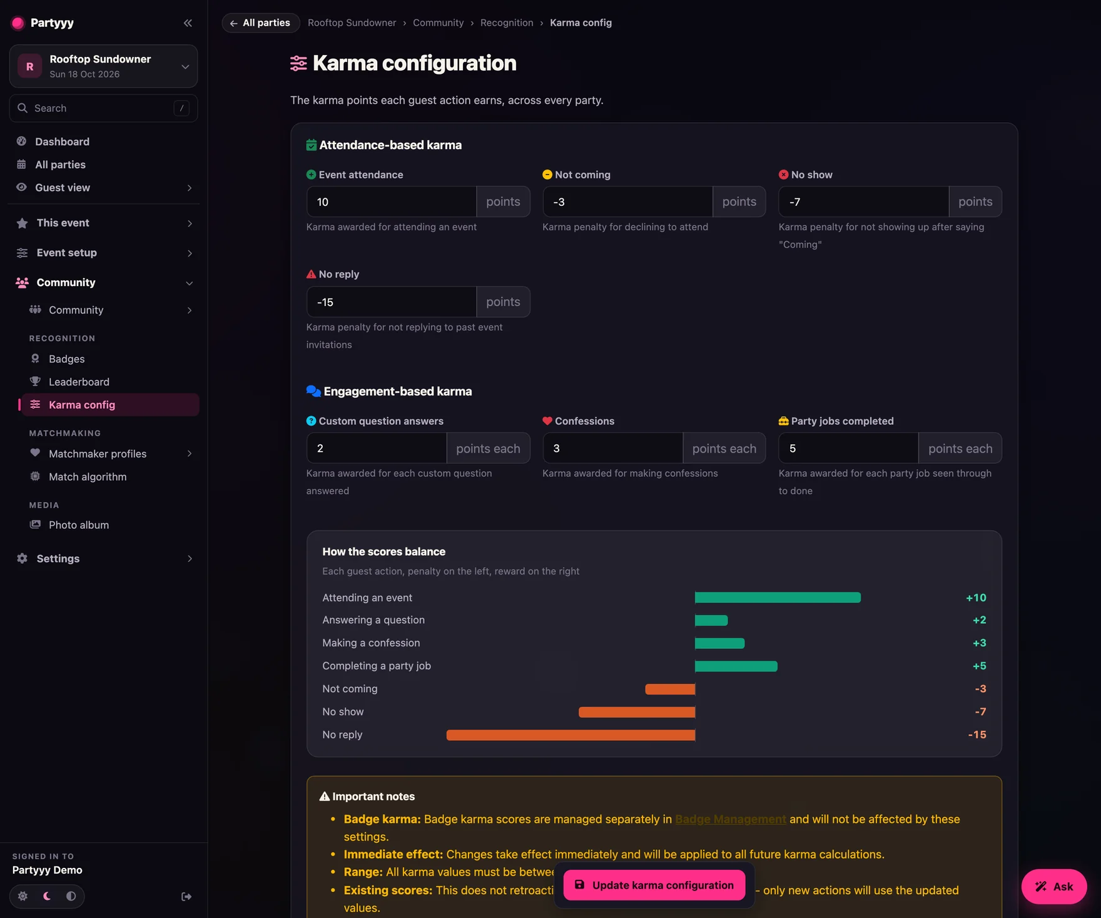
Task: Click the All parties back button
Action: click(x=261, y=23)
